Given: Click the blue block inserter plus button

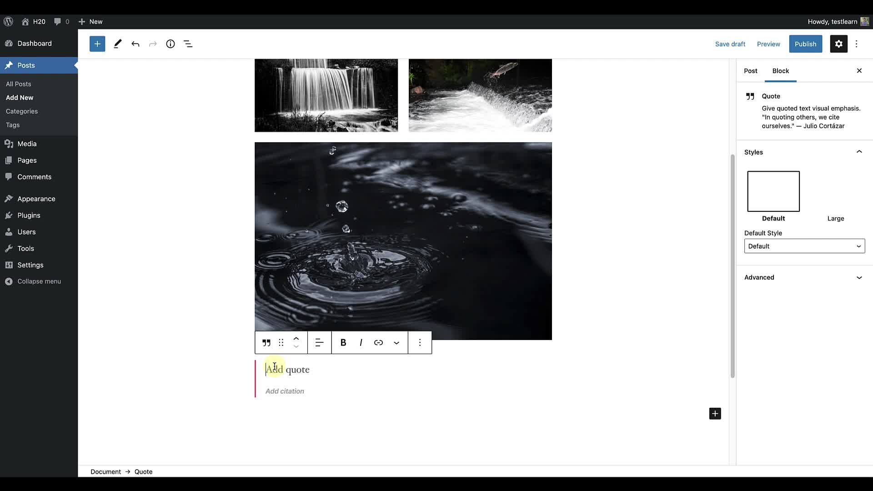Looking at the screenshot, I should pyautogui.click(x=97, y=44).
